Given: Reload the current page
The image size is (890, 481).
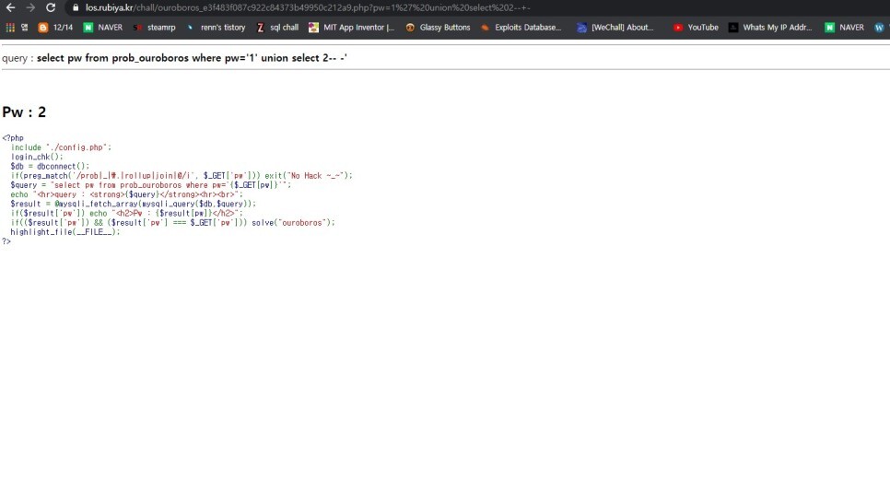Looking at the screenshot, I should point(51,7).
